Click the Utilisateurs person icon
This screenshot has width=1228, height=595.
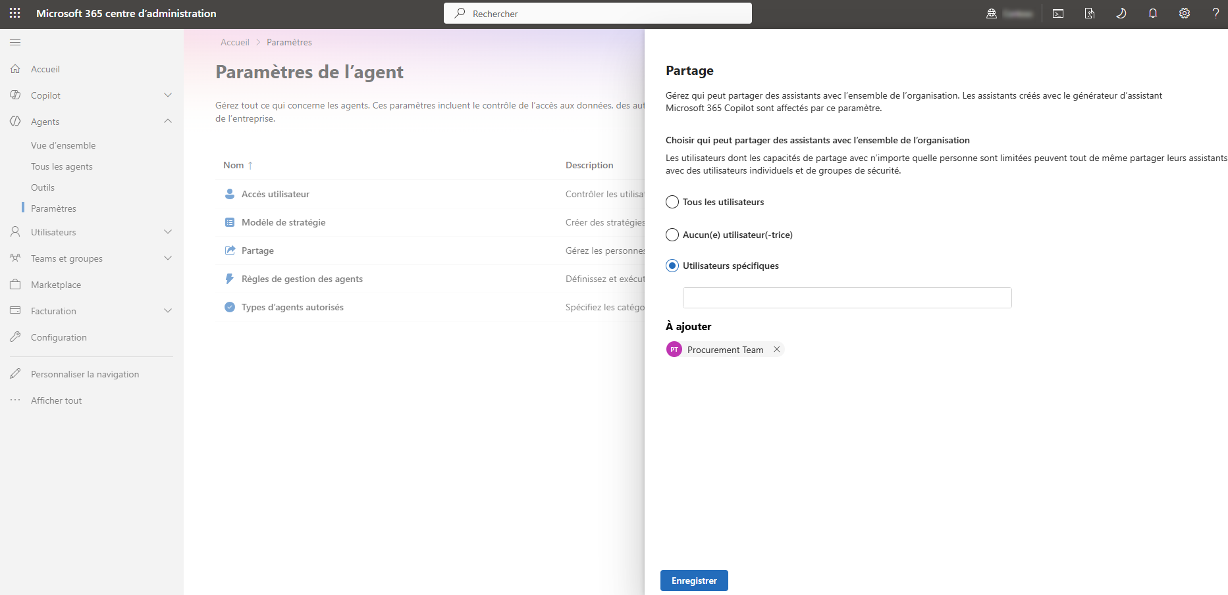16,232
